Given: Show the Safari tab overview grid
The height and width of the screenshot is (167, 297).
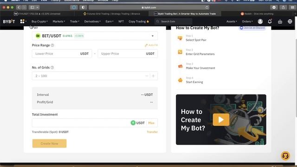Looking at the screenshot, I should tap(292, 7).
